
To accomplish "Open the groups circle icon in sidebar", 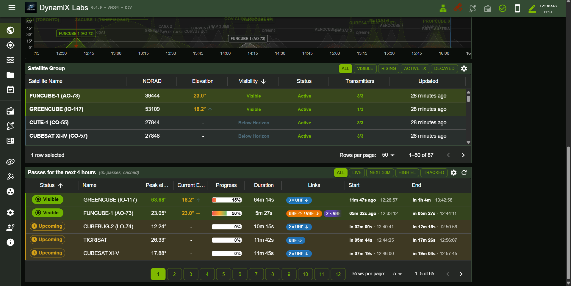I will pos(10,191).
